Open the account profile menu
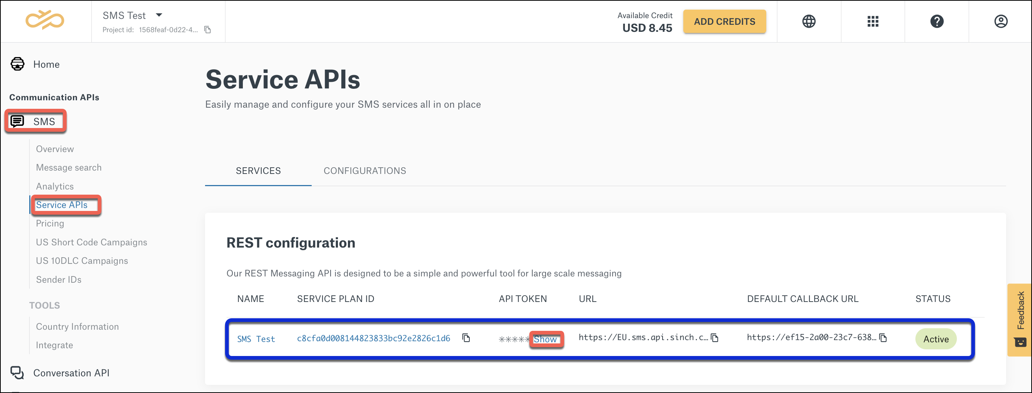The image size is (1032, 393). 1001,21
